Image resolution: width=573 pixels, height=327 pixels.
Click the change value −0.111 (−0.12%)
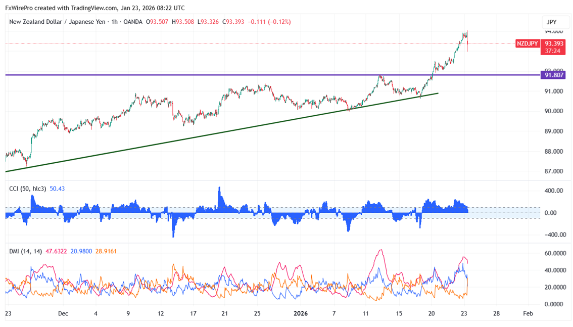click(x=269, y=22)
